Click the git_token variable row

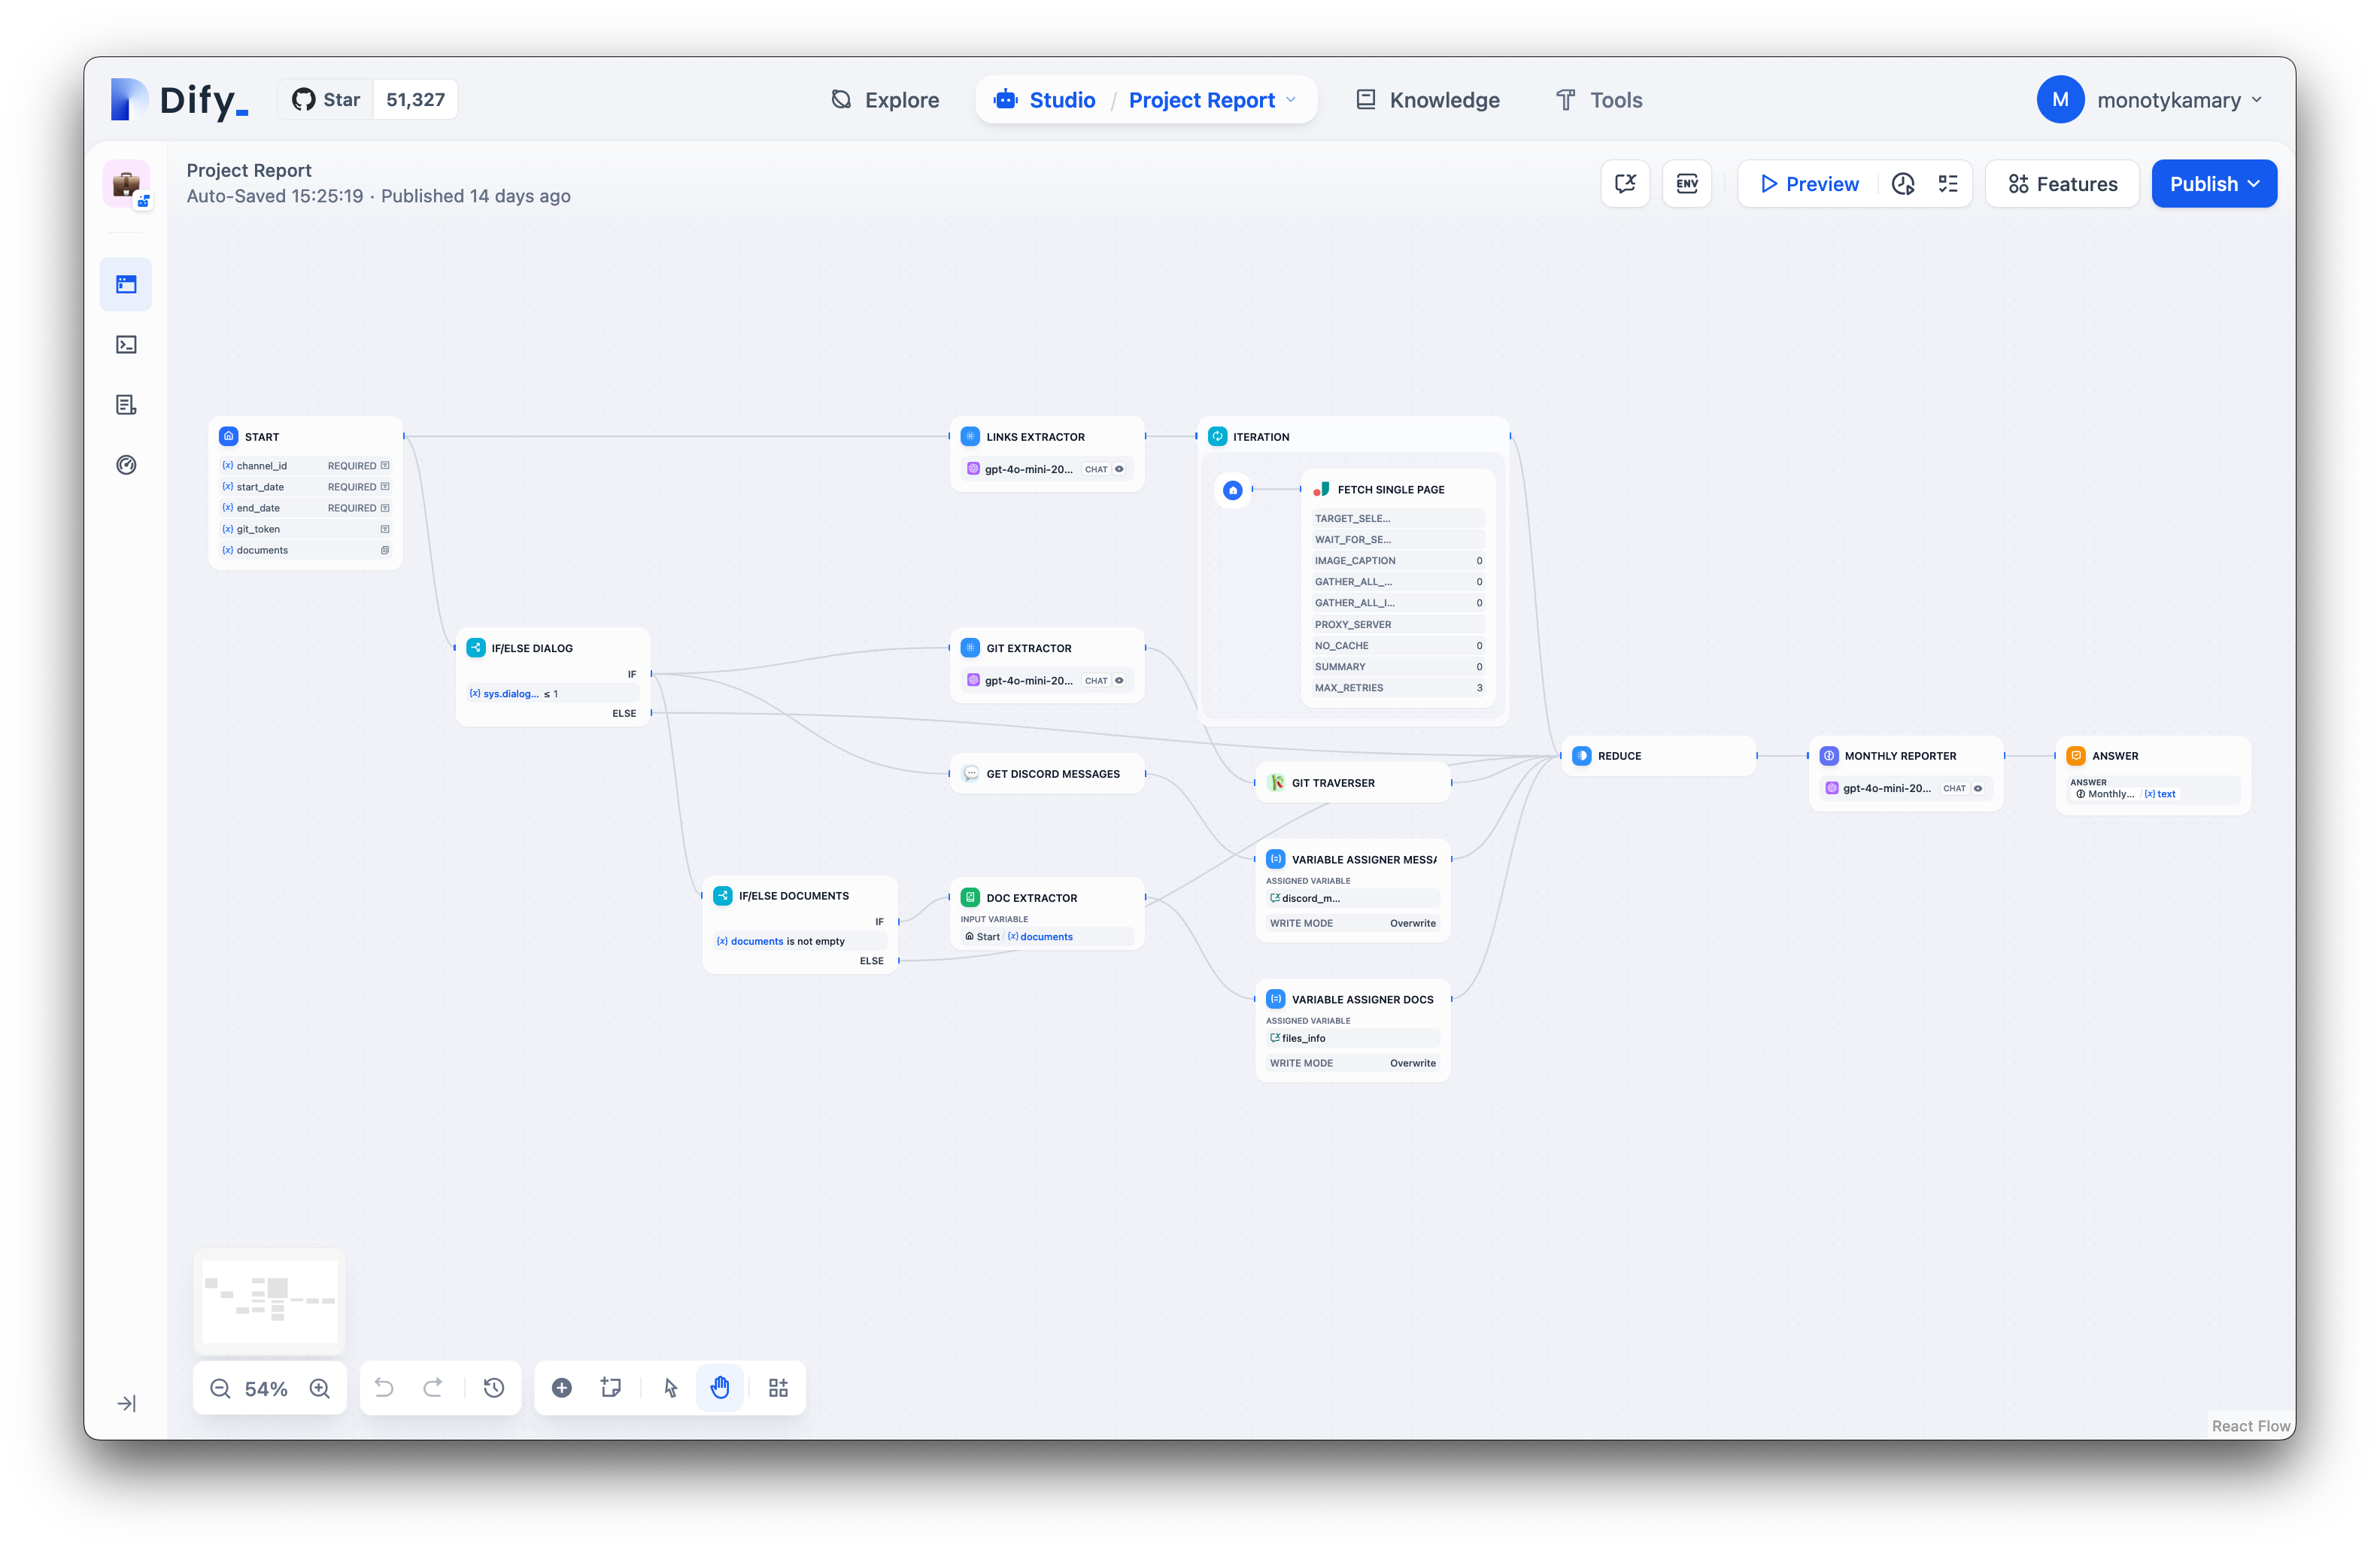(306, 529)
